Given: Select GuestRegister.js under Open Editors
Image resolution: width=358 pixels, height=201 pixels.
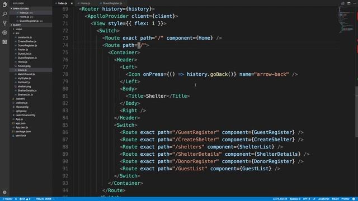Looking at the screenshot, I should [29, 21].
